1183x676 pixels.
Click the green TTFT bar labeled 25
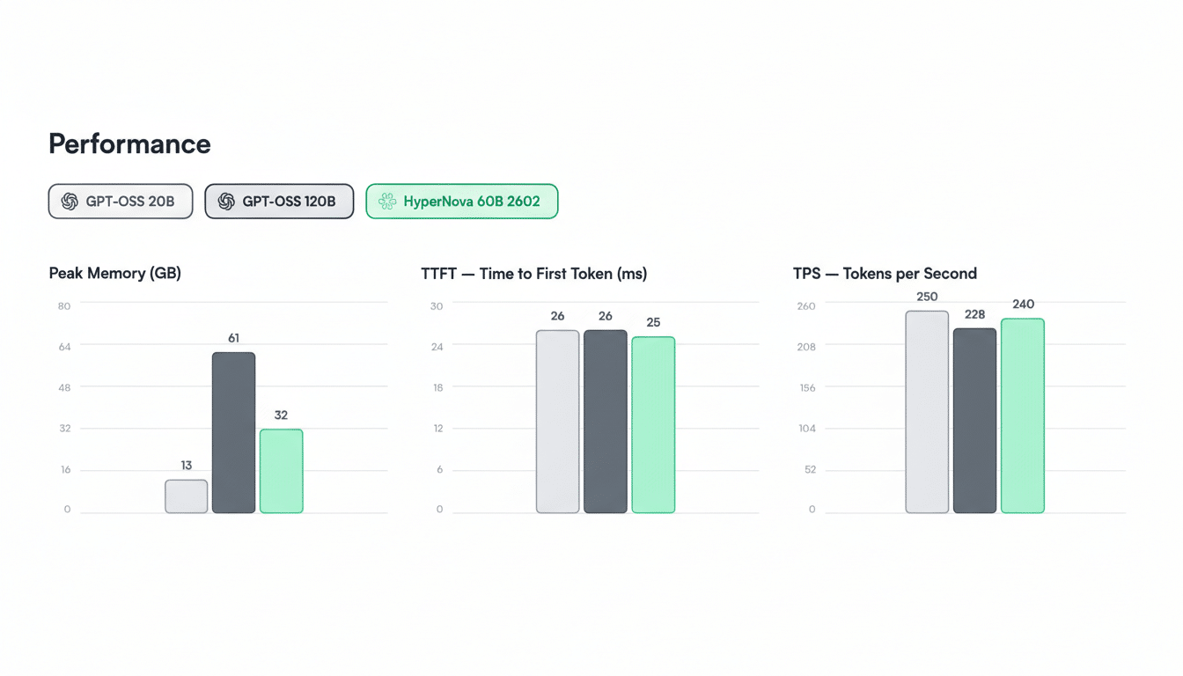(653, 424)
